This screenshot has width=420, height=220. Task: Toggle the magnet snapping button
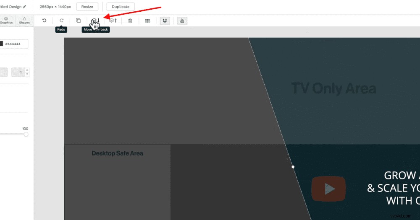(x=165, y=21)
